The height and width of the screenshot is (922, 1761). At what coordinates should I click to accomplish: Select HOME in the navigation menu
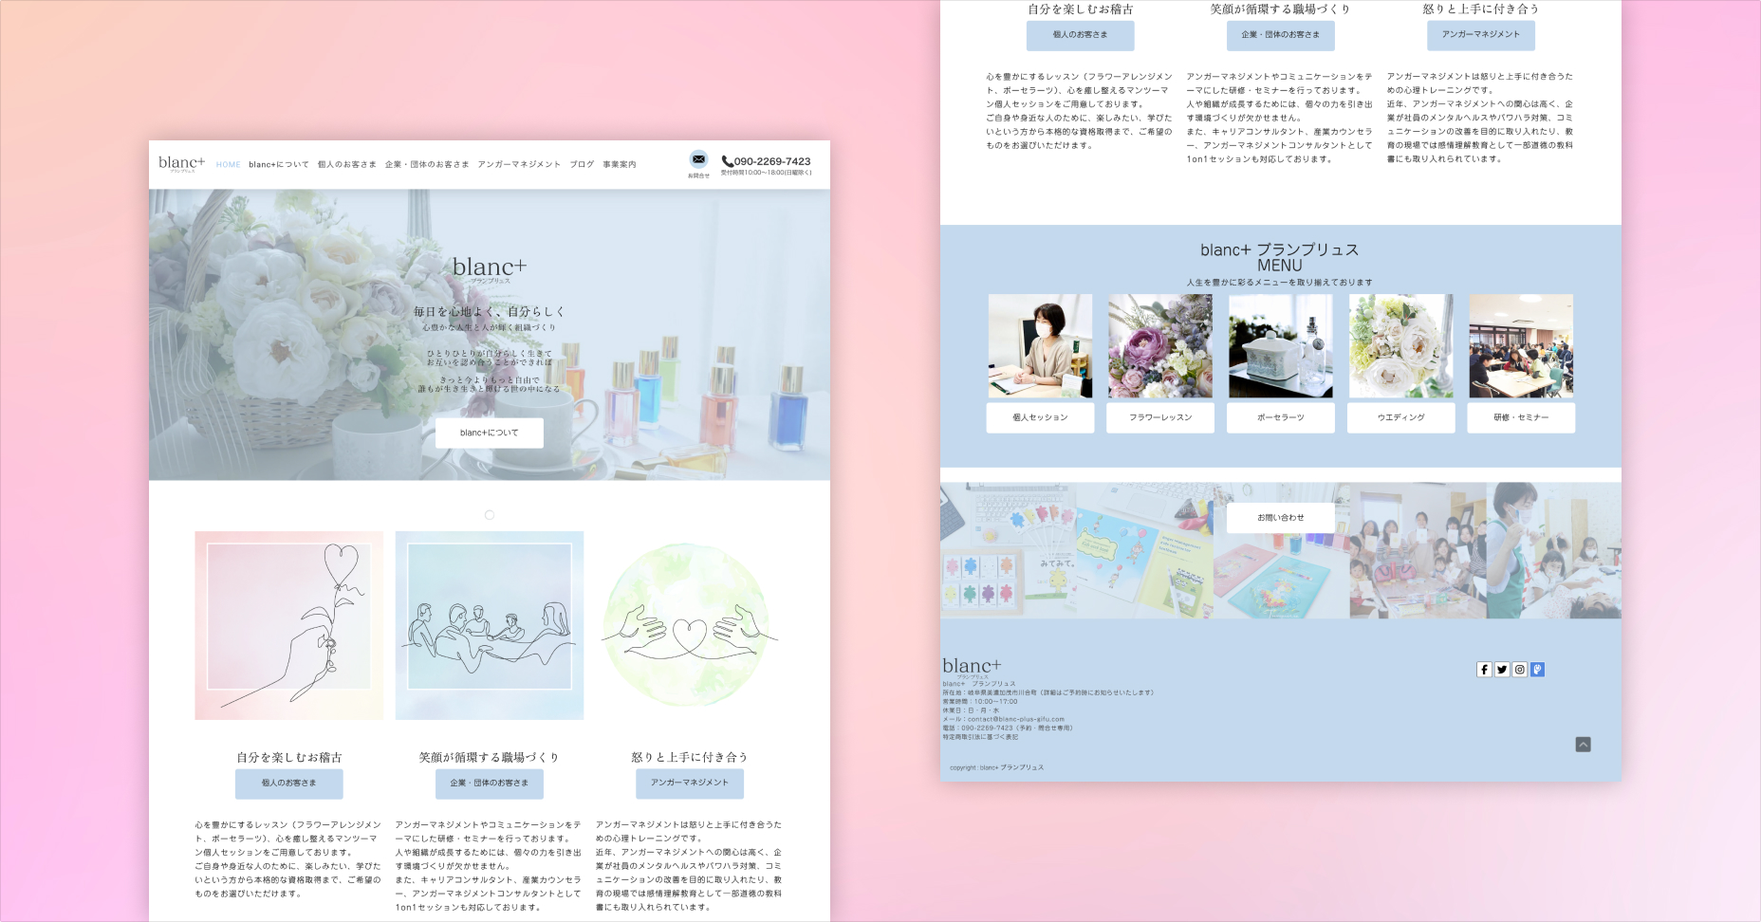228,165
